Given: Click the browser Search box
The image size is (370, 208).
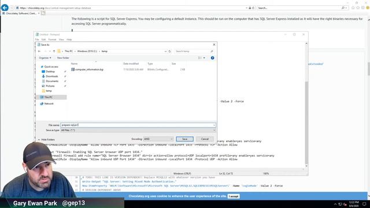Looking at the screenshot, I should coord(299,8).
